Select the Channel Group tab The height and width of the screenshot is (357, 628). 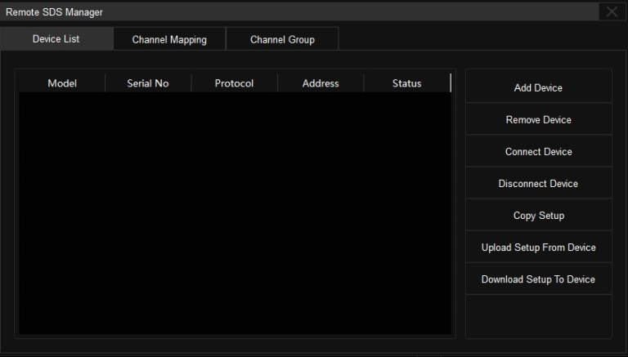[x=282, y=40]
